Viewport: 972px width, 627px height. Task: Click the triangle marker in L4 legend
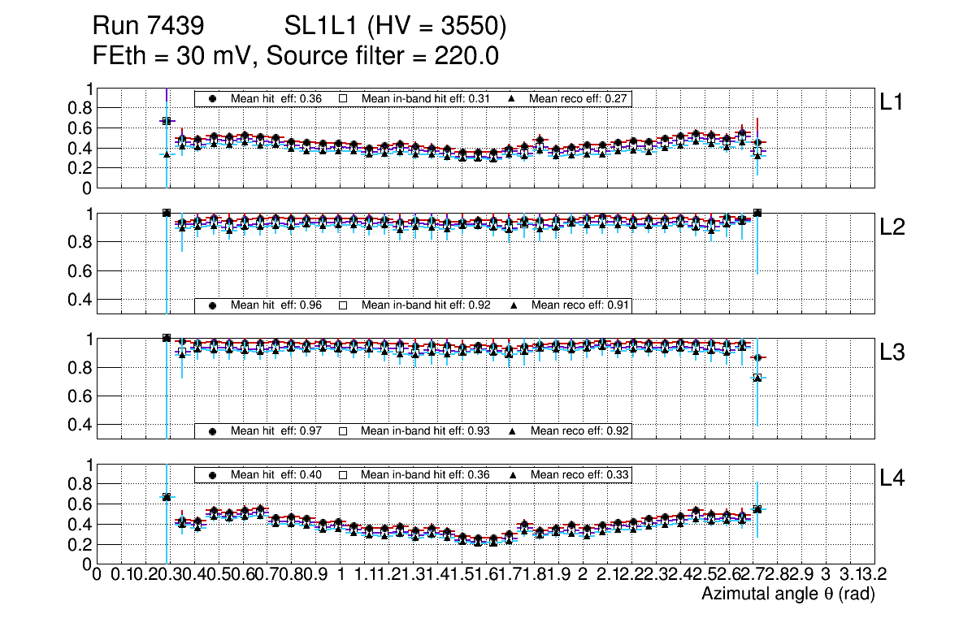point(513,474)
